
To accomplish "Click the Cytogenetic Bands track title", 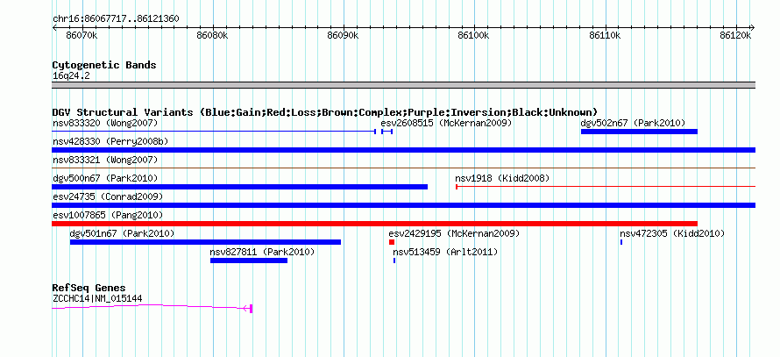I will 104,65.
